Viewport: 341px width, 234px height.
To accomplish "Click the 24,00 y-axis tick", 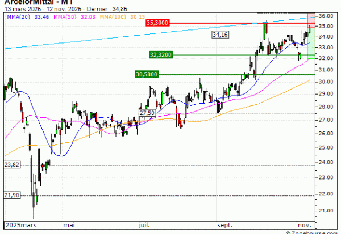I will coord(326,162).
